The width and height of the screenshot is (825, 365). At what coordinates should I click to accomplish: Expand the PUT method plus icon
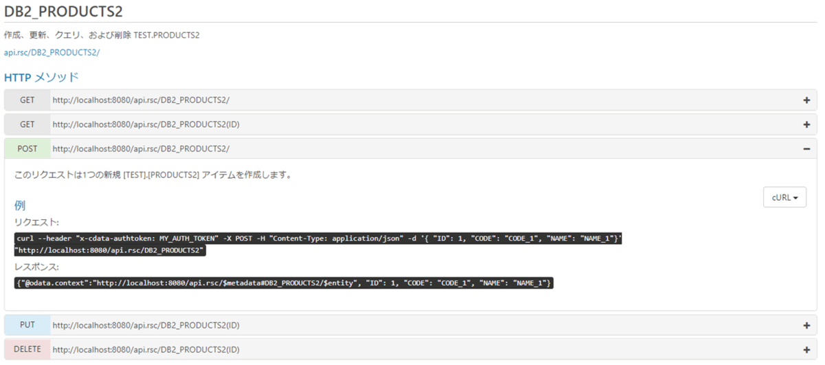coord(806,325)
